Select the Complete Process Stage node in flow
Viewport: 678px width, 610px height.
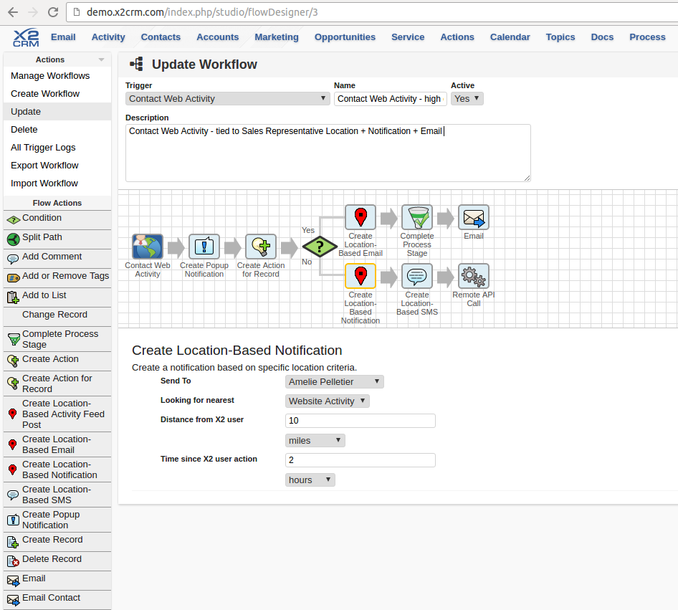[x=416, y=217]
